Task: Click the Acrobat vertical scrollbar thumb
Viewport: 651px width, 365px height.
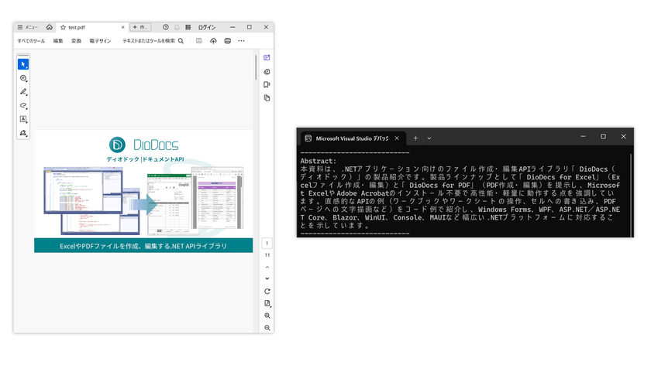Action: click(x=257, y=67)
